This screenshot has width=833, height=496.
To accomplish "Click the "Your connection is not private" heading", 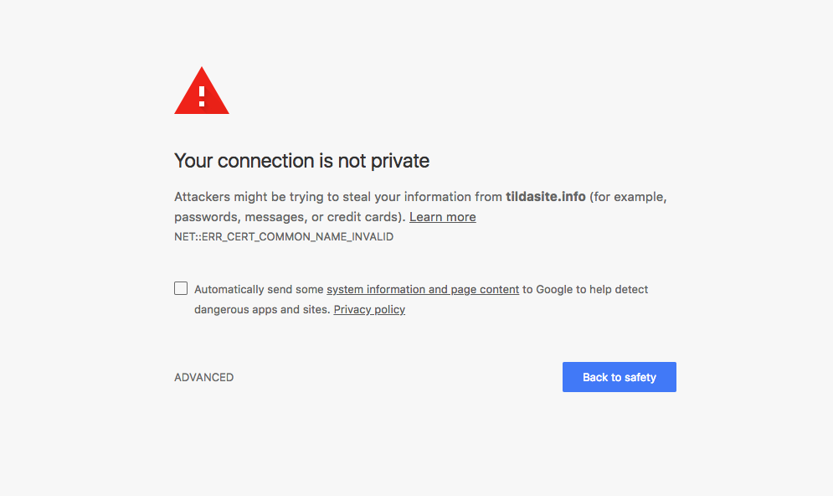I will (301, 160).
